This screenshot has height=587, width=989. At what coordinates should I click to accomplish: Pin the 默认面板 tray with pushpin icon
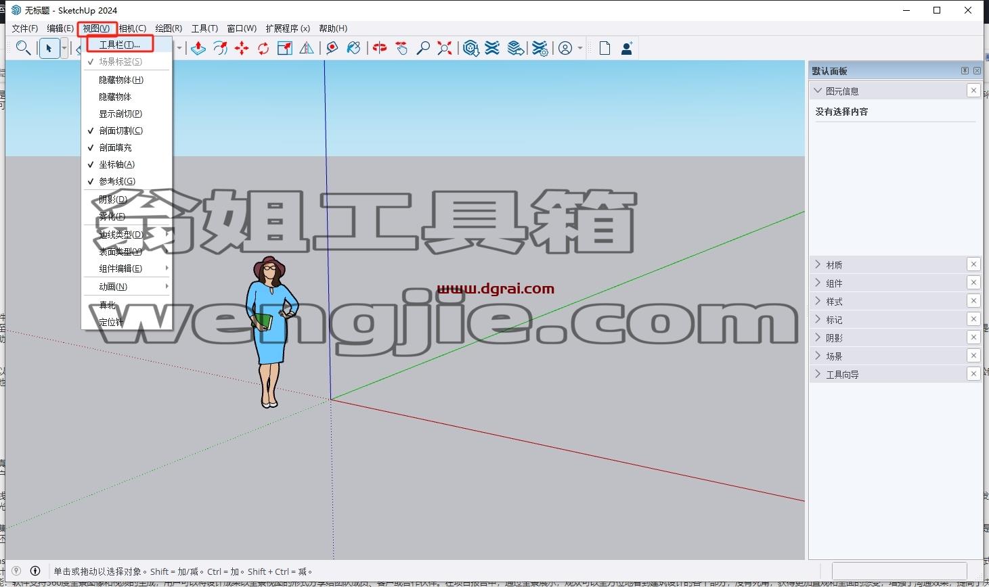[965, 70]
